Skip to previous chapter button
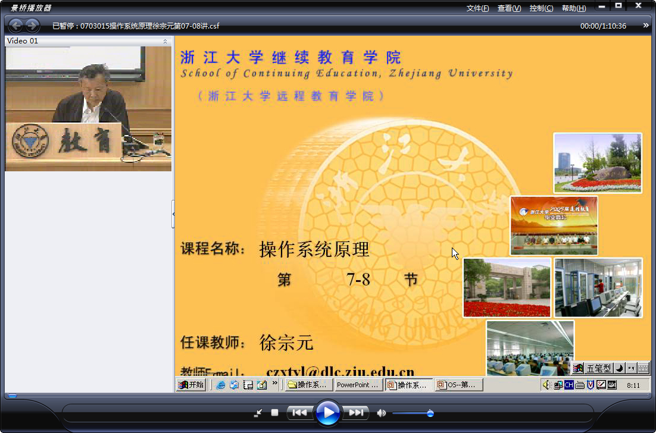656x433 pixels. (299, 413)
